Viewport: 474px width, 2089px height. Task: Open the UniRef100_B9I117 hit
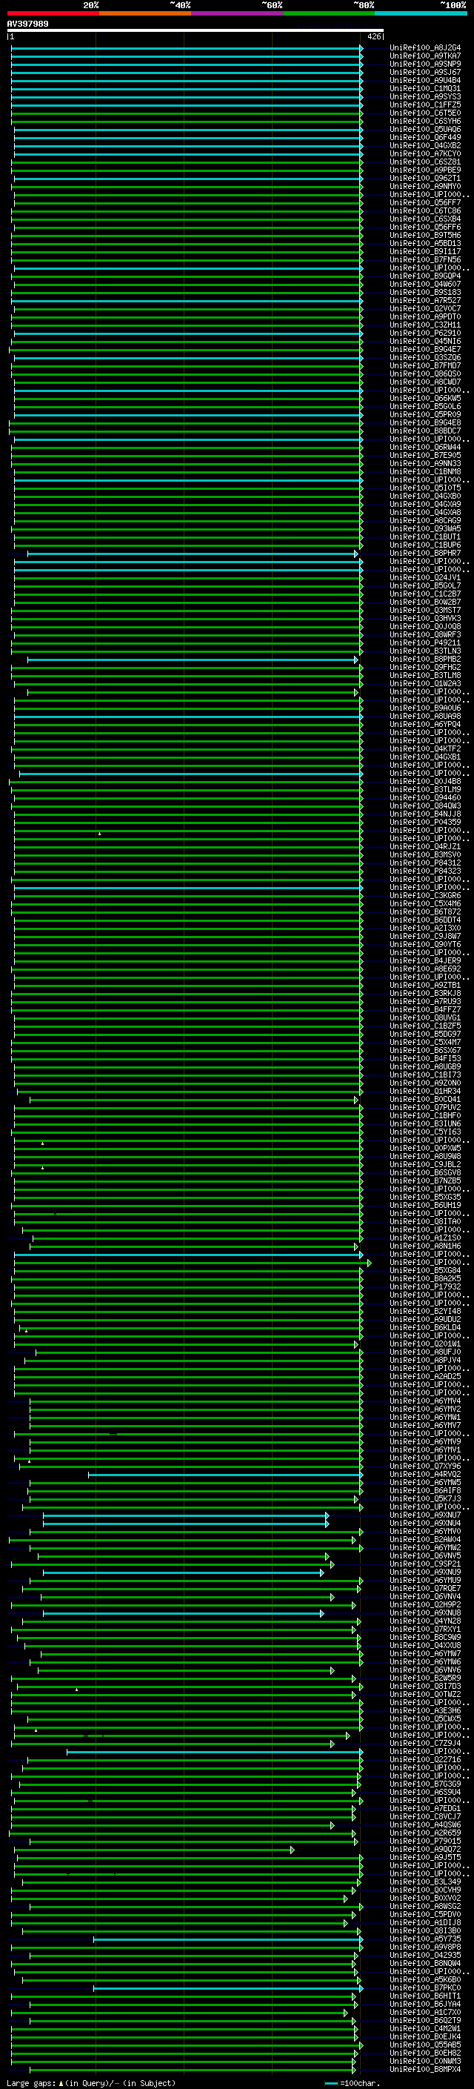pos(425,251)
